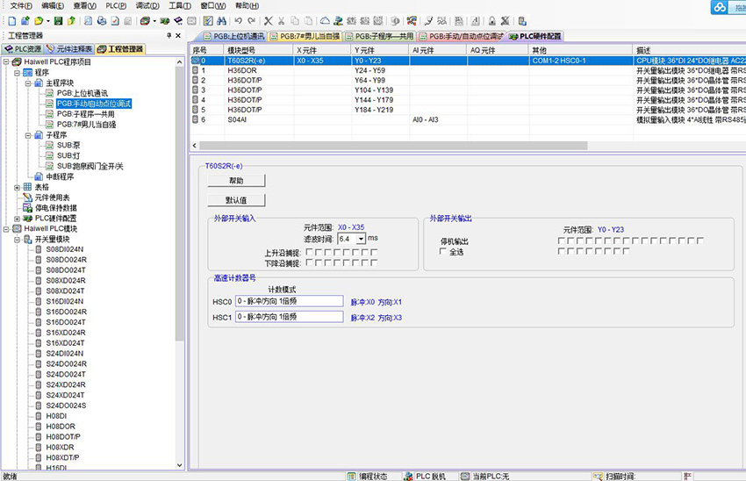Click the binoculars Find icon
Image resolution: width=746 pixels, height=481 pixels.
[x=219, y=20]
